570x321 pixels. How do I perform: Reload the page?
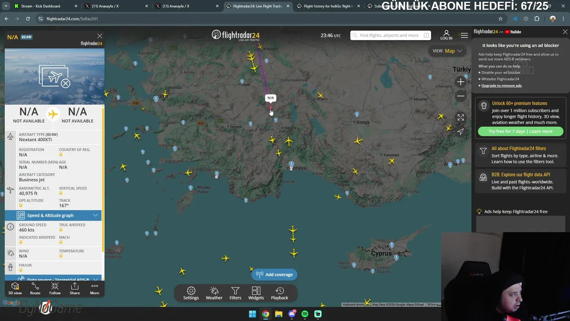pos(28,19)
